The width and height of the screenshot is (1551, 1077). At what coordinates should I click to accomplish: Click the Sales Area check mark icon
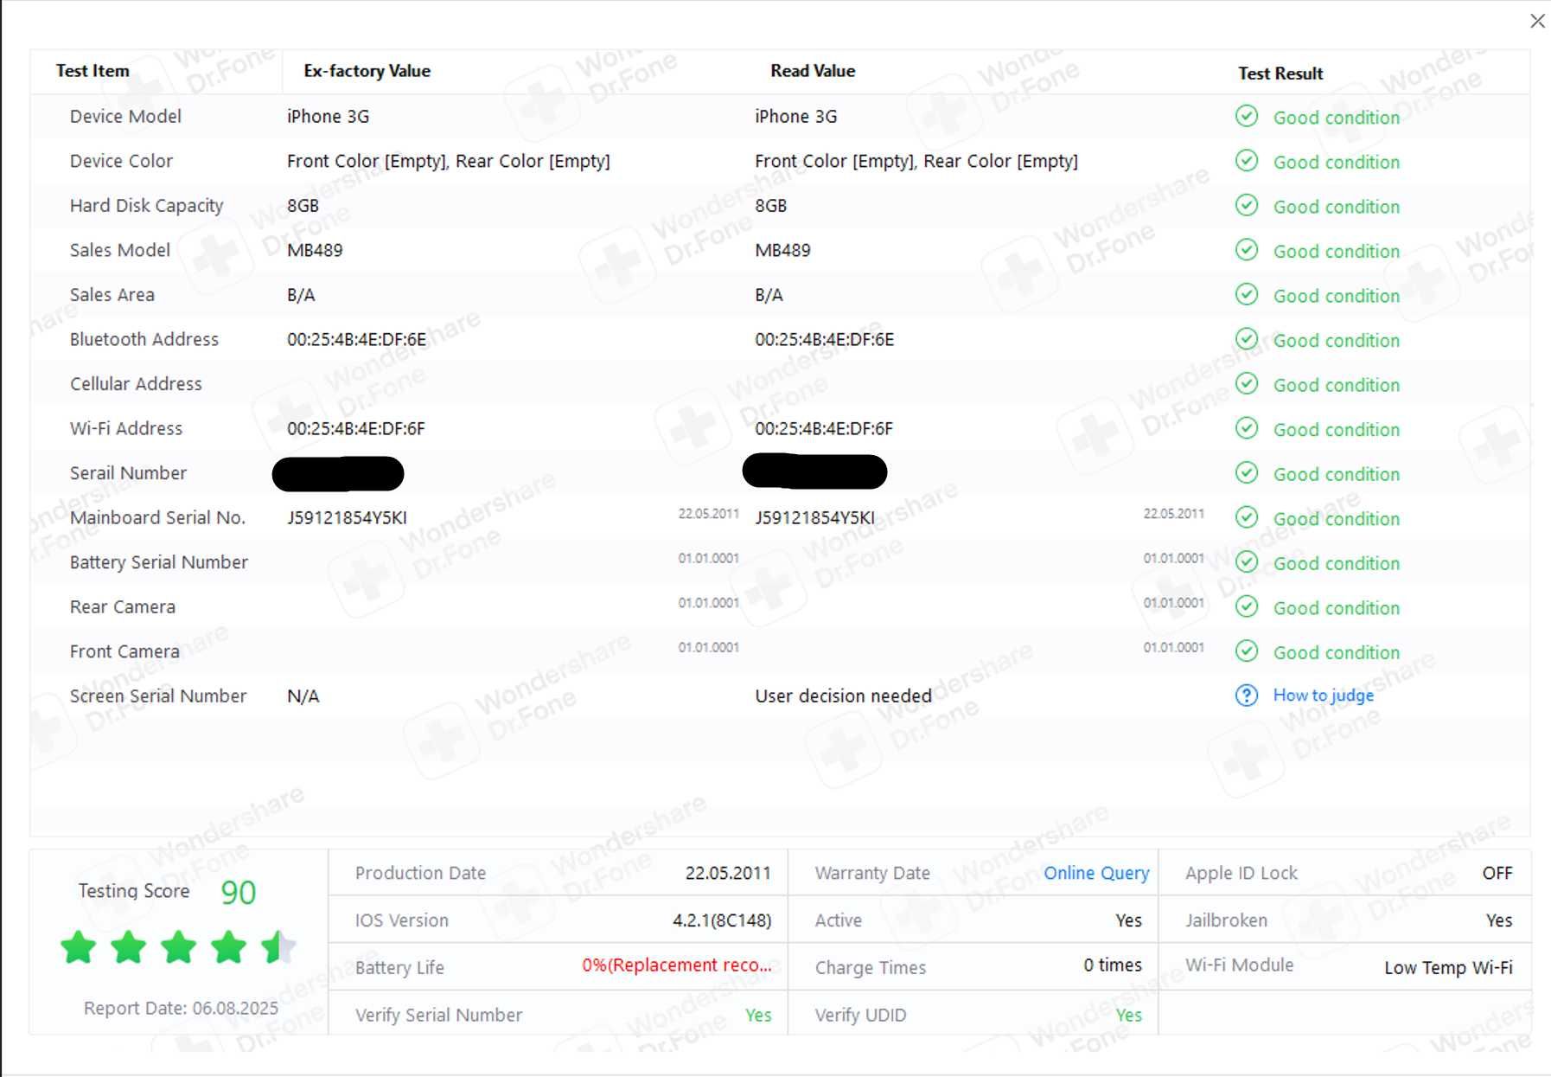point(1247,294)
